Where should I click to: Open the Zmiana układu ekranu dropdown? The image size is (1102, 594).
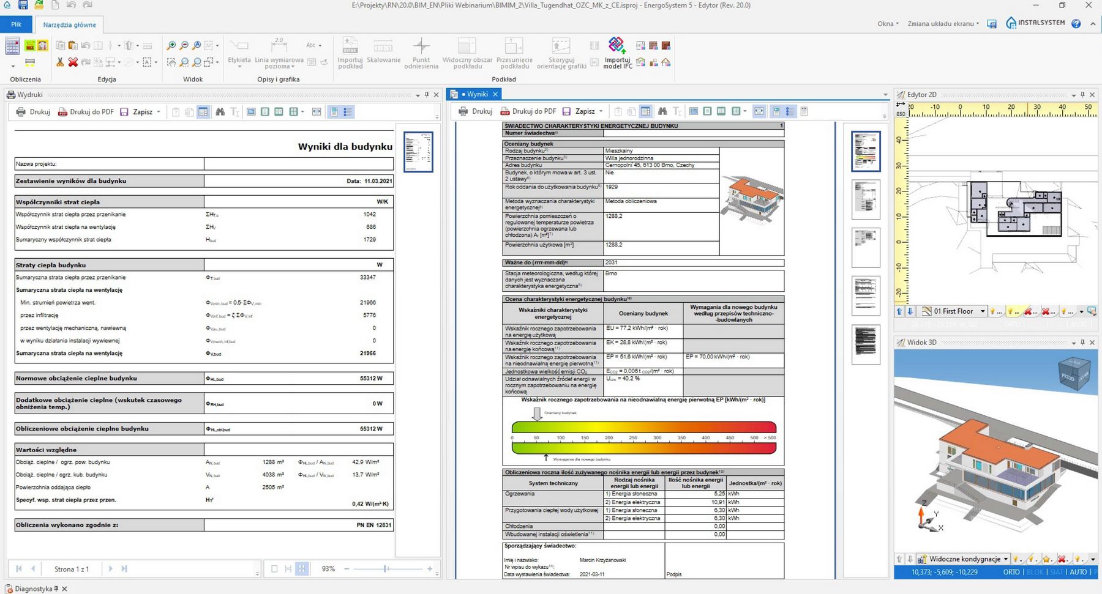tap(943, 24)
